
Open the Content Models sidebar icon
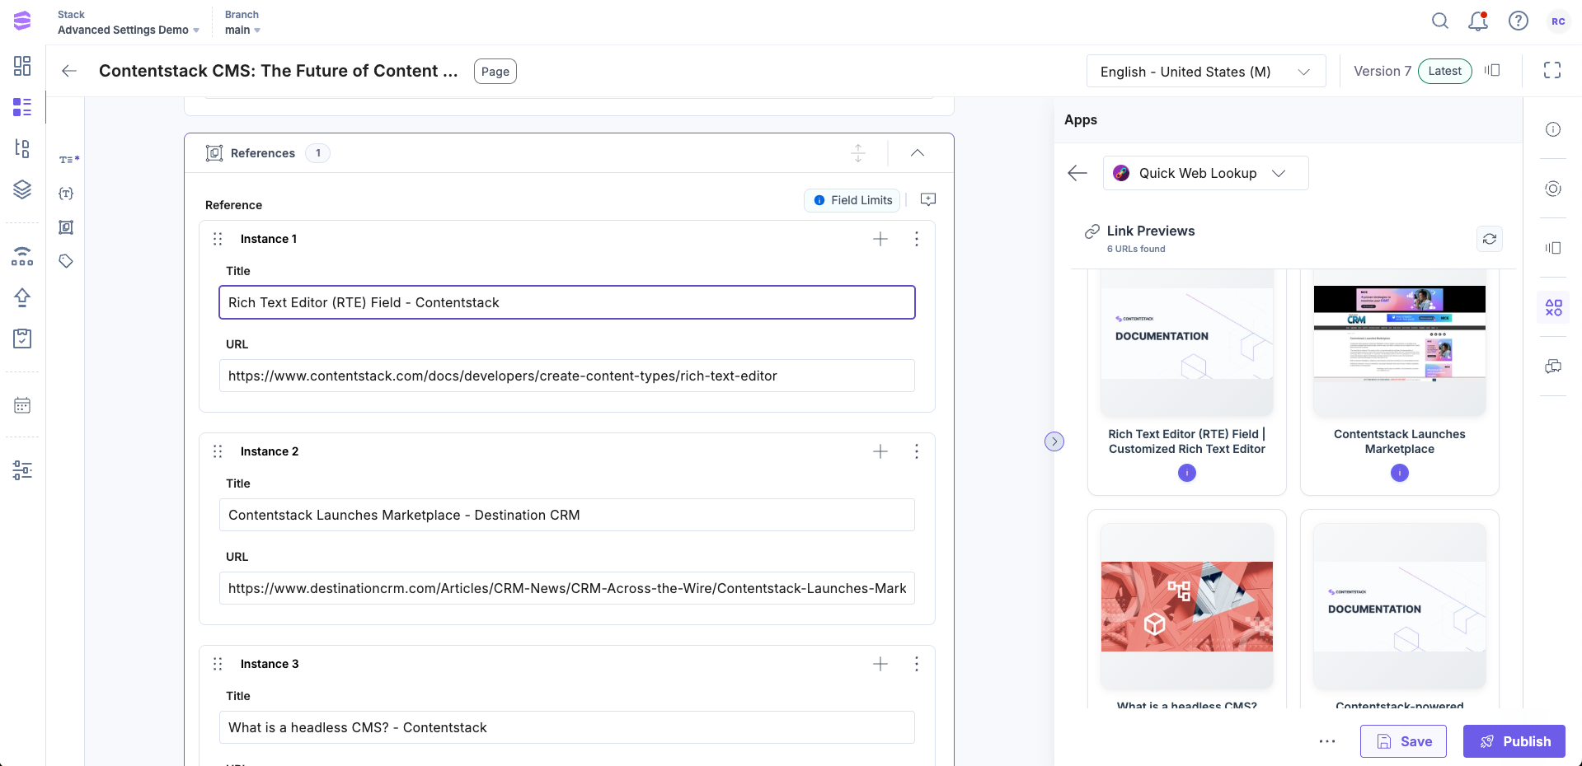click(x=22, y=148)
